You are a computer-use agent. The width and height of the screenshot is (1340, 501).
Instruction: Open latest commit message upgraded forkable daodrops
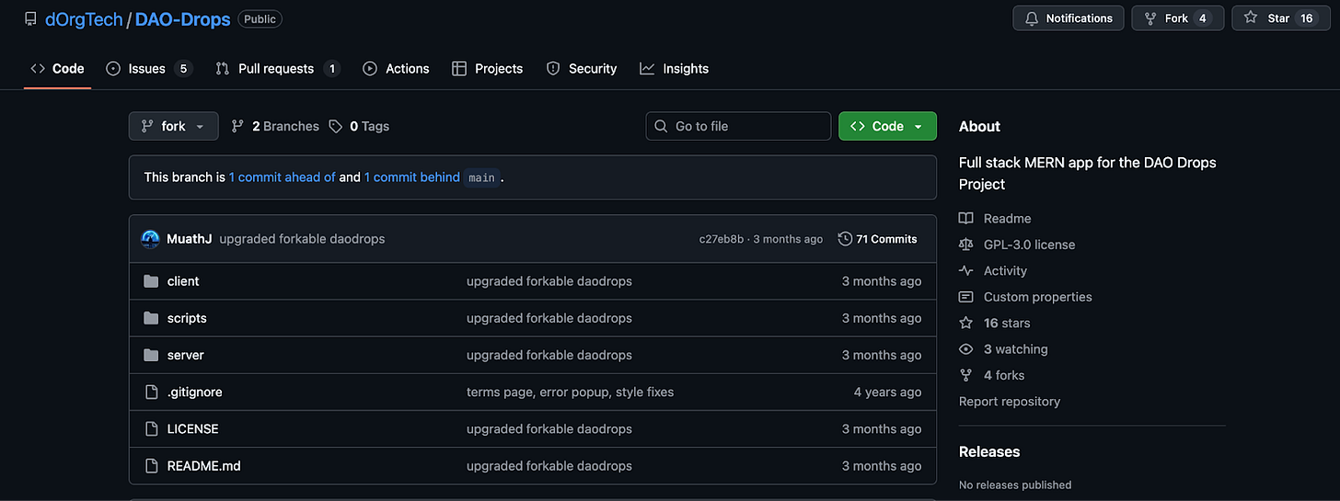302,239
